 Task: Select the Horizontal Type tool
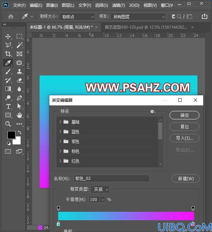point(8,106)
